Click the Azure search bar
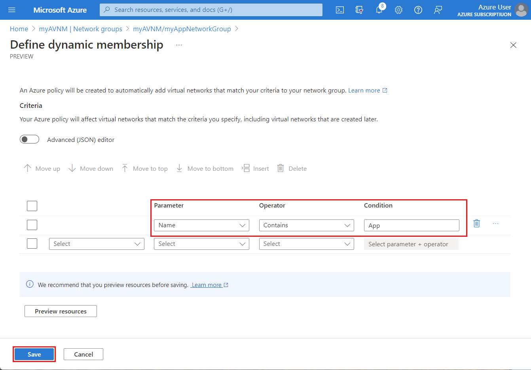The width and height of the screenshot is (531, 370). 211,10
